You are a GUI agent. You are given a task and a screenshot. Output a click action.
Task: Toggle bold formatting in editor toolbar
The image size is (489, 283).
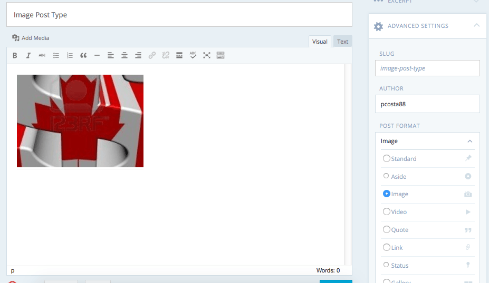[x=15, y=55]
